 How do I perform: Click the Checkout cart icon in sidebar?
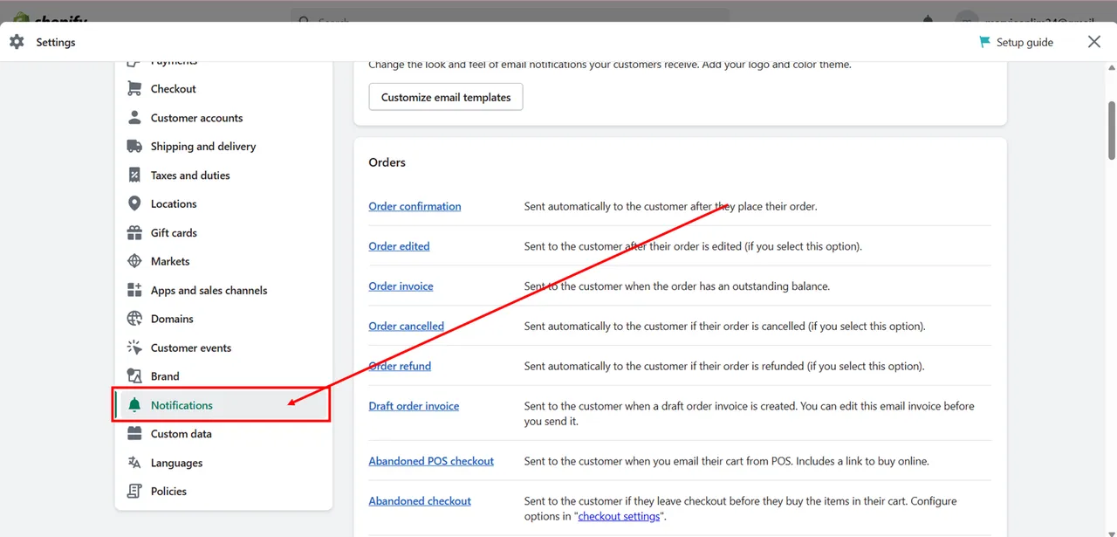tap(134, 89)
